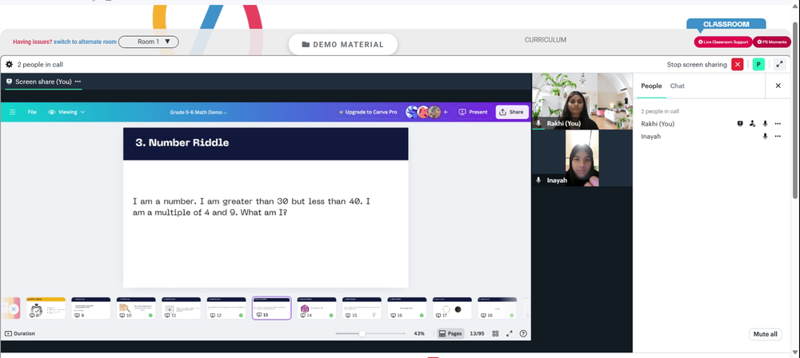Open more options beside Inayah

(778, 136)
